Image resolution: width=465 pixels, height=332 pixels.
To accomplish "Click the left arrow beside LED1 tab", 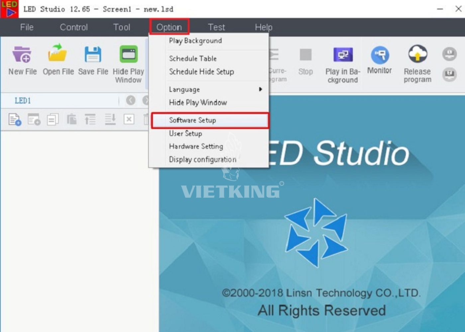I will click(x=131, y=100).
